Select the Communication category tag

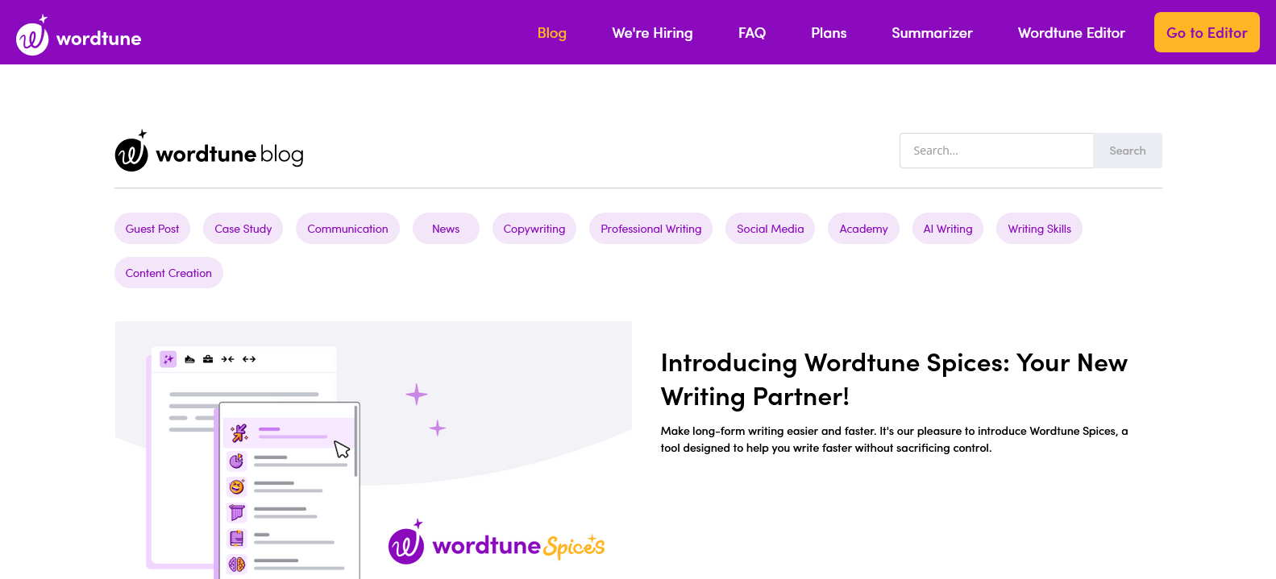pos(347,229)
